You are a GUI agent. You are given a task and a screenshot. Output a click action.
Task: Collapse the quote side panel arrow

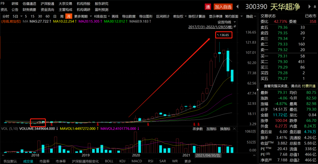(x=258, y=89)
